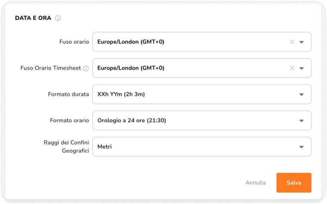327x204 pixels.
Task: Click the info icon beside DATA E ORA
Action: click(x=58, y=18)
